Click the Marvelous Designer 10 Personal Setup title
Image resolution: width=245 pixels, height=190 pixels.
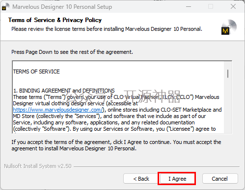pyautogui.click(x=62, y=7)
